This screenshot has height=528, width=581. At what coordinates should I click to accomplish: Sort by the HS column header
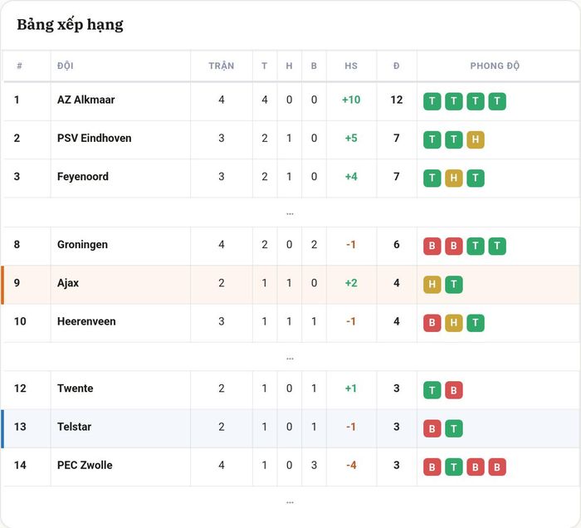351,66
